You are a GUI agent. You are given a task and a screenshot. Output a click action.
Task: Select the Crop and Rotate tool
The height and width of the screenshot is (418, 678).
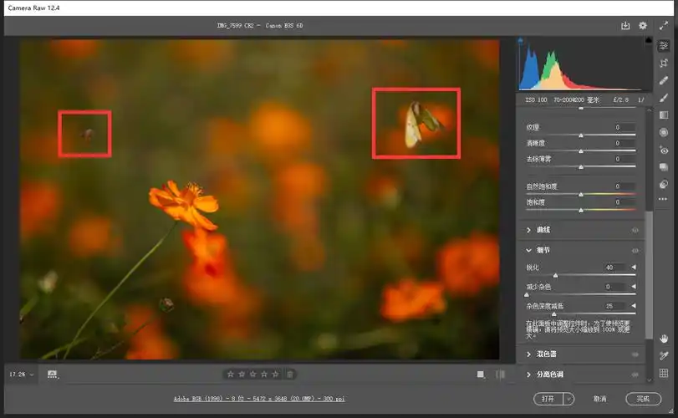(x=664, y=64)
